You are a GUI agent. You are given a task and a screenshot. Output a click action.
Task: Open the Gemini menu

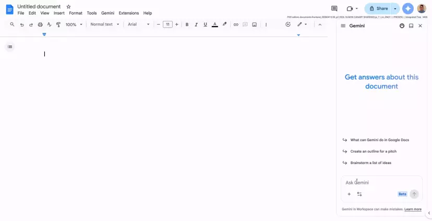107,13
